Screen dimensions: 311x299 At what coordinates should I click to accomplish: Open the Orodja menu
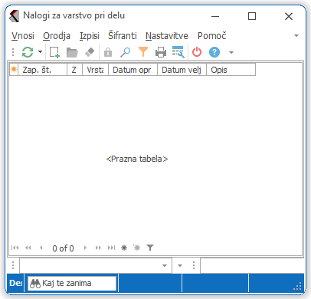coord(57,36)
